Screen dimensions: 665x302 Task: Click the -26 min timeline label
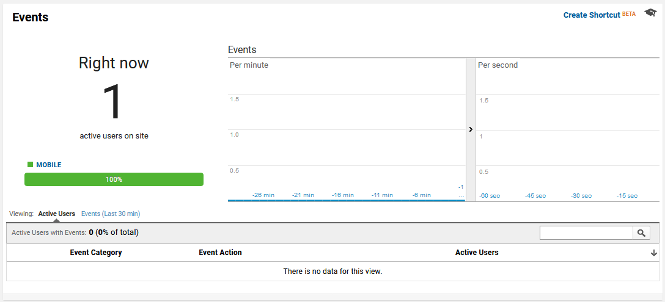click(263, 195)
